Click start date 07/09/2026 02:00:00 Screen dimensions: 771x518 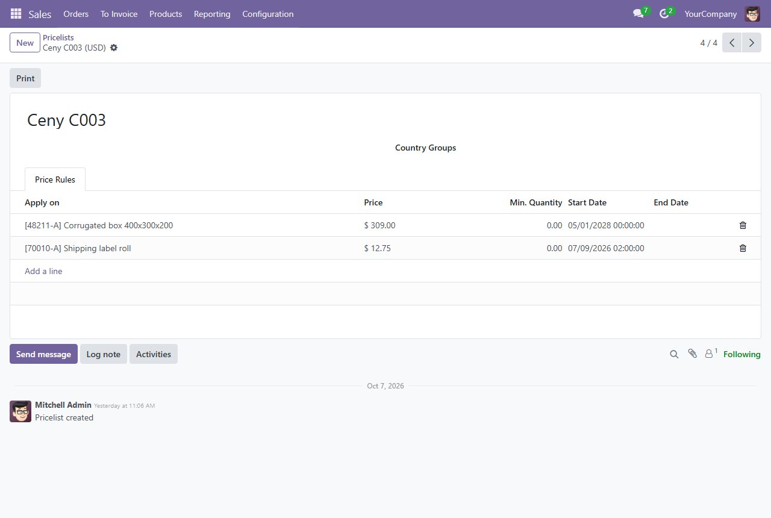[x=606, y=248]
